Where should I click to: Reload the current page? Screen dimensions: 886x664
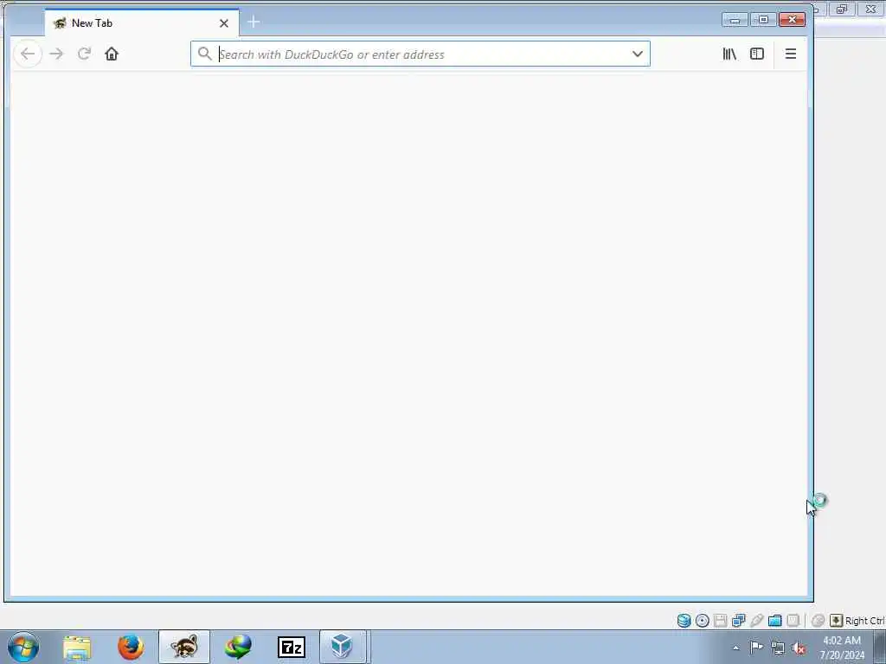(x=84, y=54)
